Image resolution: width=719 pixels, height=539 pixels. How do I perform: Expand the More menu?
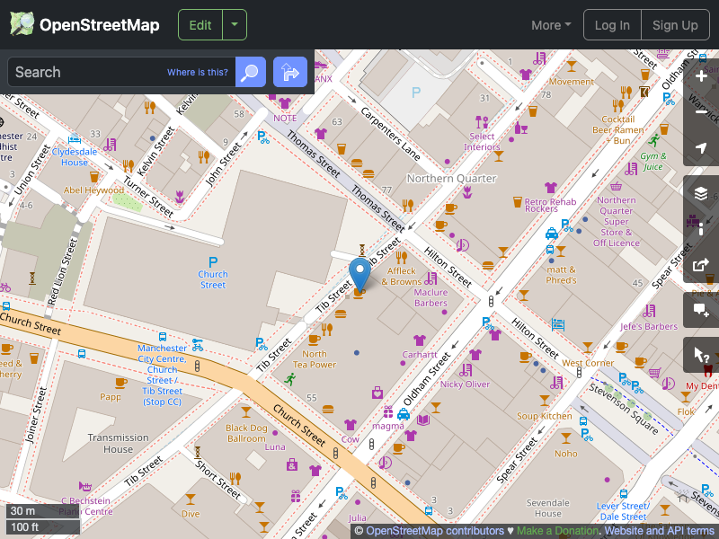550,25
